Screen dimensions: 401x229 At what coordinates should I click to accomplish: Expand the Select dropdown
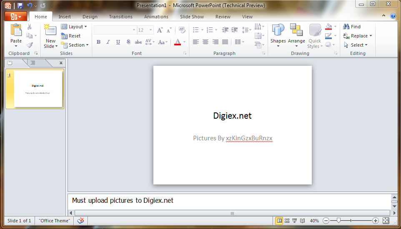pyautogui.click(x=356, y=45)
